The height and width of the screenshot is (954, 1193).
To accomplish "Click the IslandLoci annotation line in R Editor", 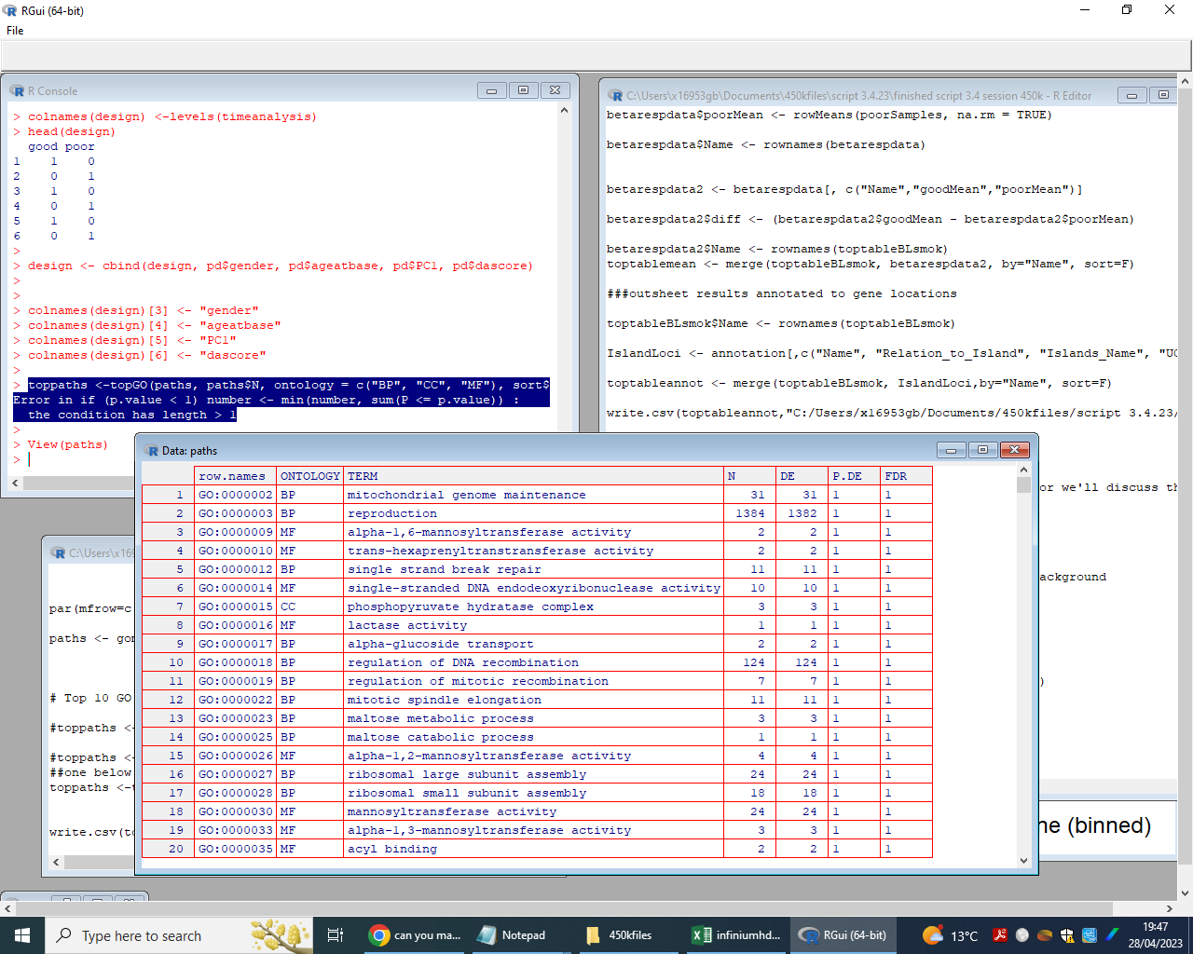I will [891, 353].
